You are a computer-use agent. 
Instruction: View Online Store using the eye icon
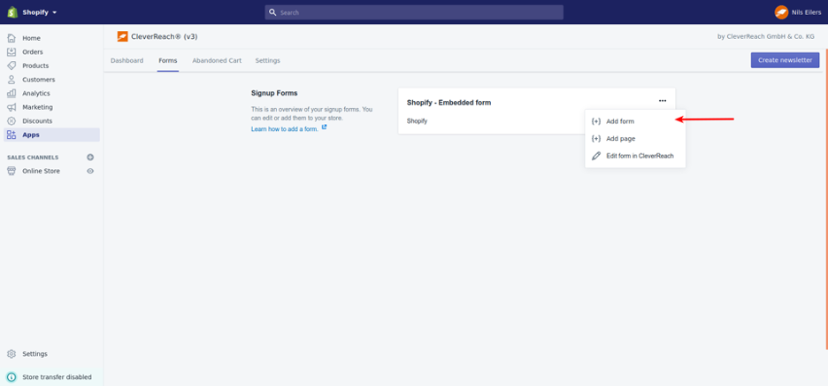[90, 171]
